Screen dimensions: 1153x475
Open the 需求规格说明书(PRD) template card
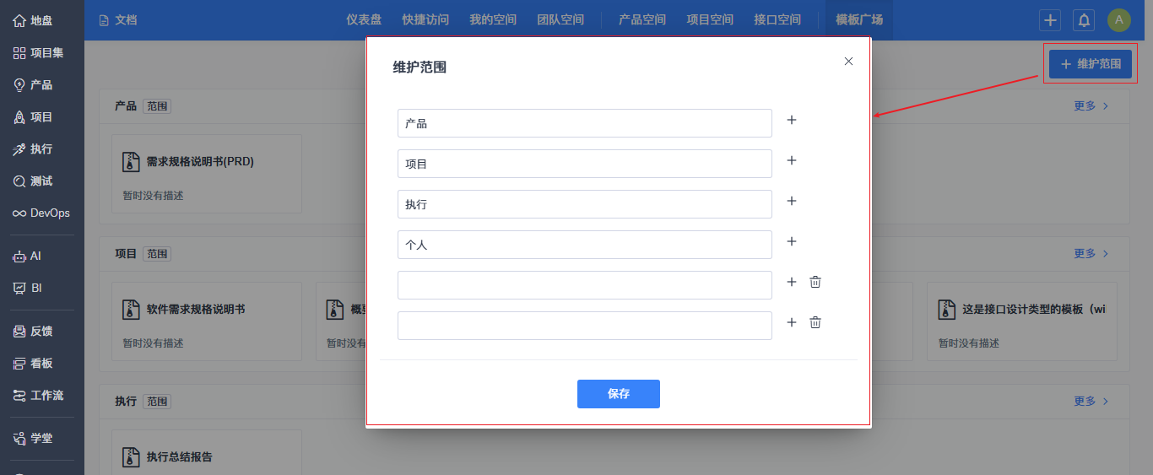point(207,174)
